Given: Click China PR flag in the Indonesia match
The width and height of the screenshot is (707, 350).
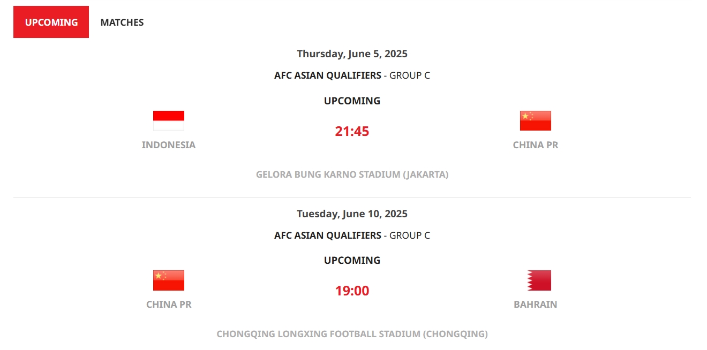Looking at the screenshot, I should tap(535, 120).
